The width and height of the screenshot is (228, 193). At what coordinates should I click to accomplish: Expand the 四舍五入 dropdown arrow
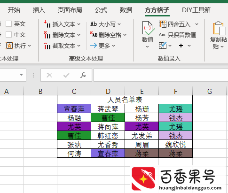coord(197,24)
